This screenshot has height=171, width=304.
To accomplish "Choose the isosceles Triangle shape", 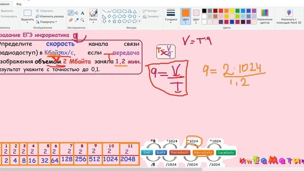I will 134,11.
